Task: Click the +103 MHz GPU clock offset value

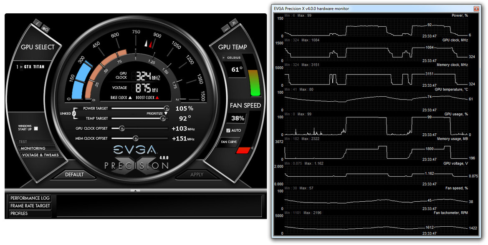Action: 183,129
